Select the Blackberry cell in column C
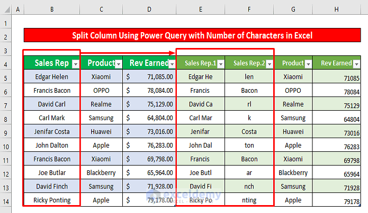 pos(101,172)
